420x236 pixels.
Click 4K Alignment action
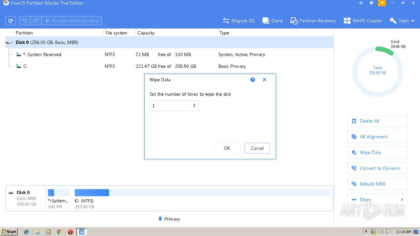378,137
